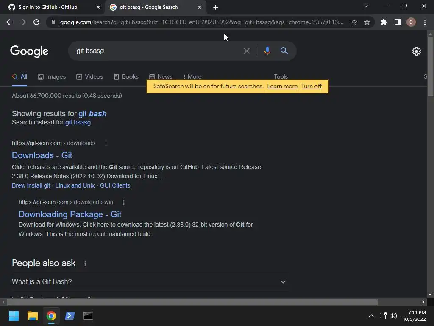Open Google quick settings gear
Viewport: 434px width, 326px height.
[x=417, y=51]
